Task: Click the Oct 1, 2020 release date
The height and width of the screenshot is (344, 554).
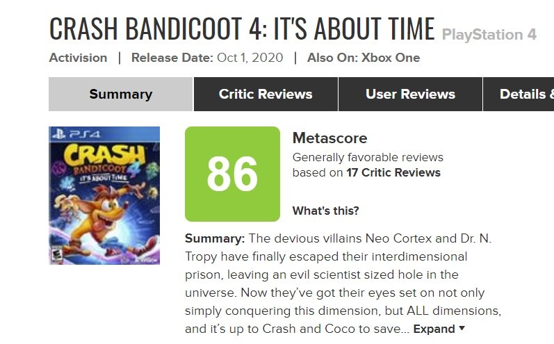Action: click(x=250, y=58)
